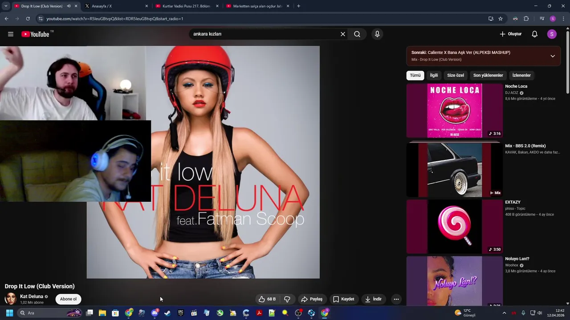
Task: Open the Kat Deluna channel name link
Action: pos(32,296)
